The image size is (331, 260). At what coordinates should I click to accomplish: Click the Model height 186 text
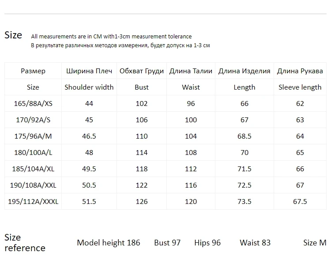point(109,243)
